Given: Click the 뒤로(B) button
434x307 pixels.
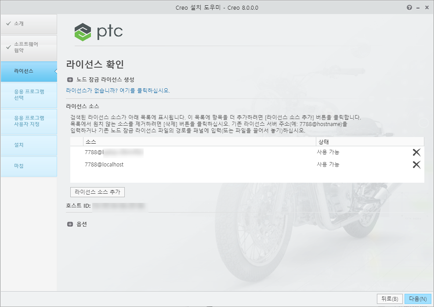Looking at the screenshot, I should [390, 299].
